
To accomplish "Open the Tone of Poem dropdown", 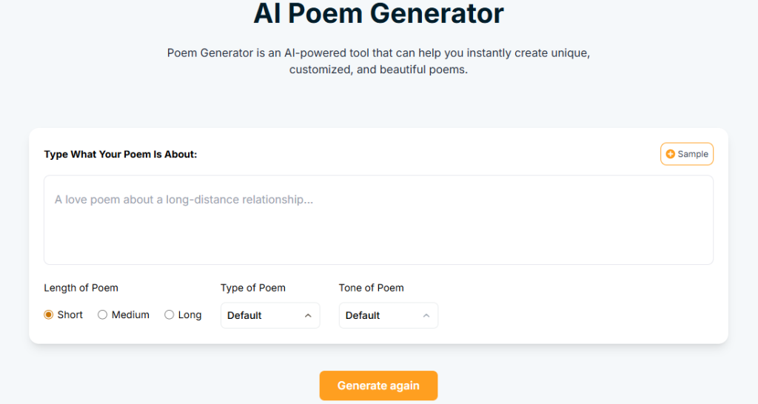I will 389,315.
